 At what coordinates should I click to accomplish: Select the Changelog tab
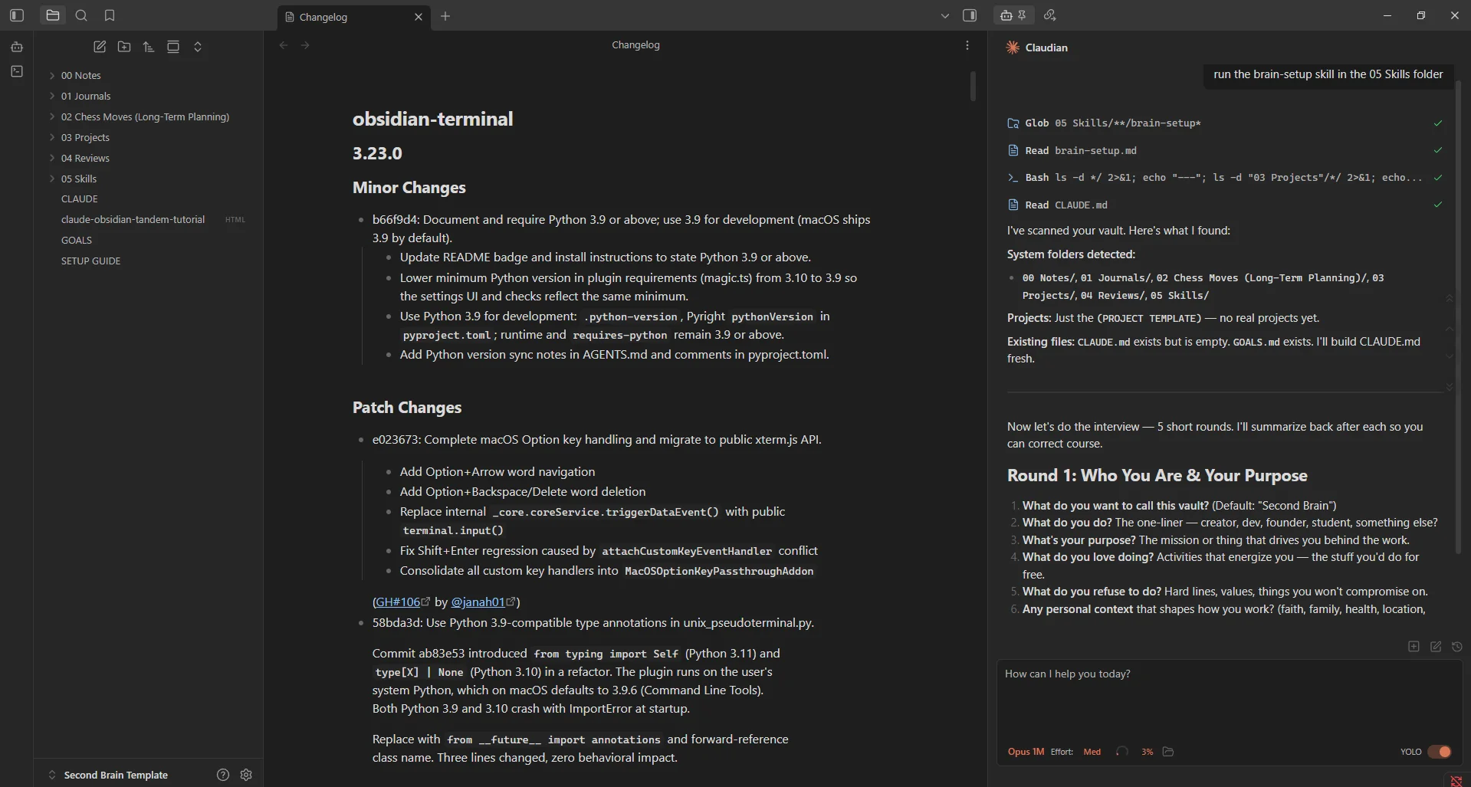coord(353,17)
